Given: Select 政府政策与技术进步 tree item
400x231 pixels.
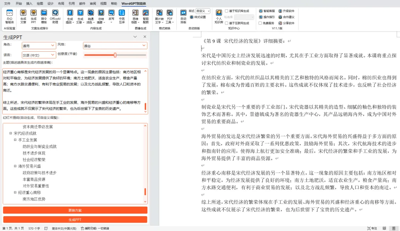Looking at the screenshot, I should click(x=40, y=173).
